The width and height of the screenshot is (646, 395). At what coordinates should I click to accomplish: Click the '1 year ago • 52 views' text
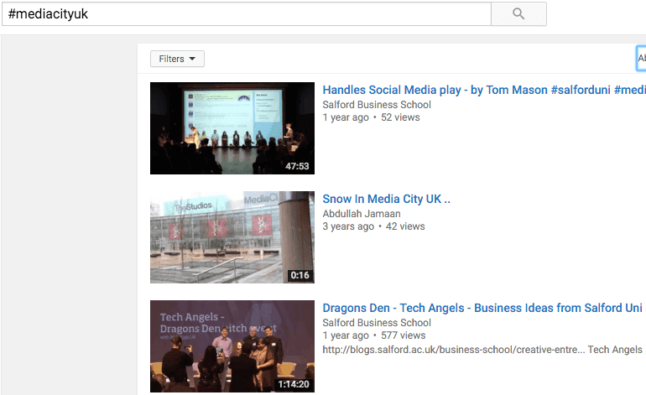pyautogui.click(x=371, y=117)
